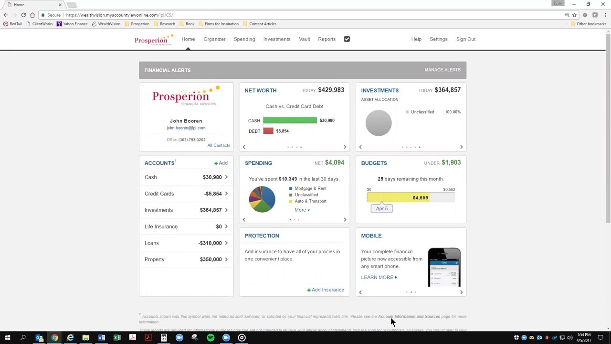Click the spending pie chart
Image resolution: width=611 pixels, height=344 pixels.
pos(262,199)
